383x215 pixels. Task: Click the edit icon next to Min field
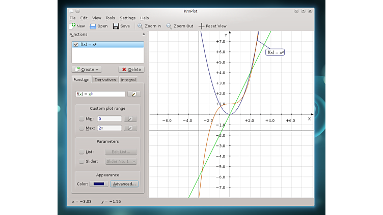(130, 119)
